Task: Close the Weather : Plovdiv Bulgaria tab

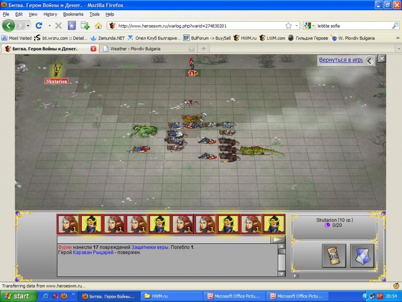Action: click(192, 49)
